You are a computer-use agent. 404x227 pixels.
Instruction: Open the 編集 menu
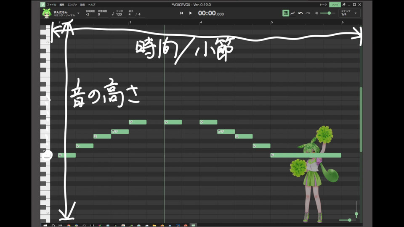point(62,5)
